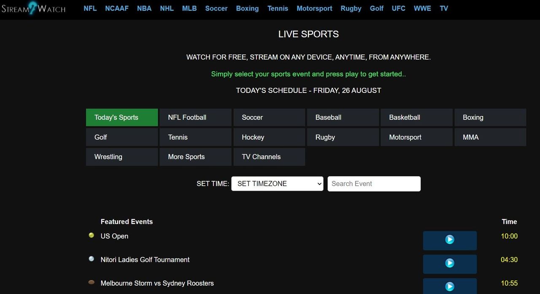Select the Basketball category tab

pos(416,117)
